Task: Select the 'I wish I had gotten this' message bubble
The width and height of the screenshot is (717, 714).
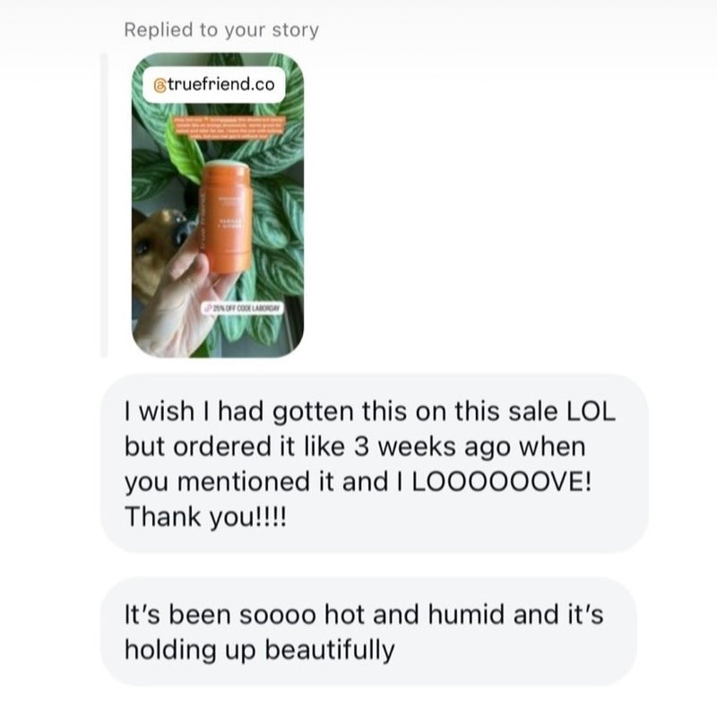Action: pyautogui.click(x=374, y=463)
